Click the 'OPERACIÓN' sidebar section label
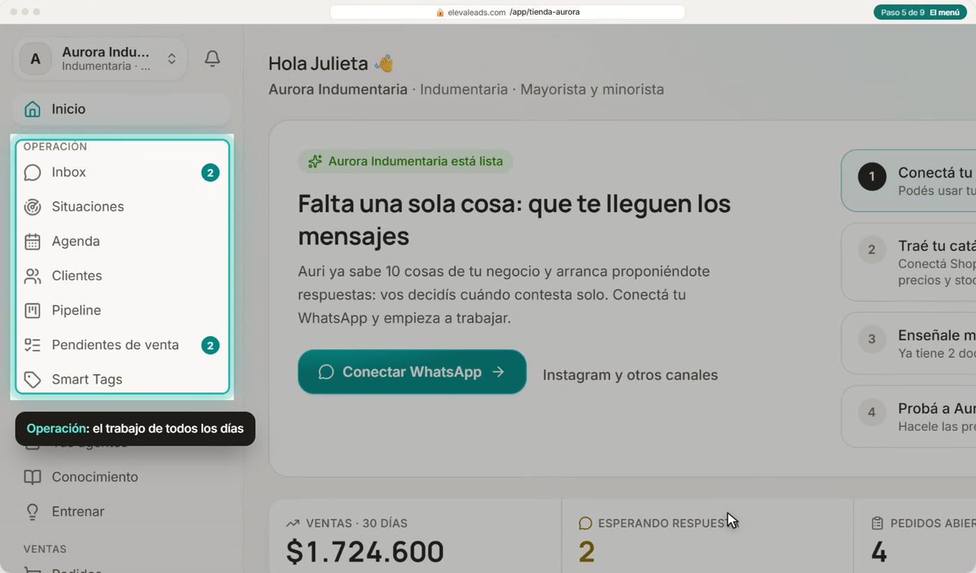Image resolution: width=976 pixels, height=573 pixels. [x=55, y=147]
